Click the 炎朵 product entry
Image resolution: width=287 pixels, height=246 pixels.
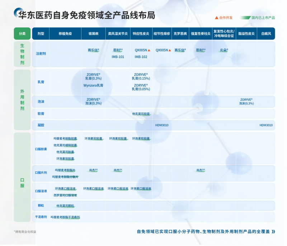(x=224, y=50)
